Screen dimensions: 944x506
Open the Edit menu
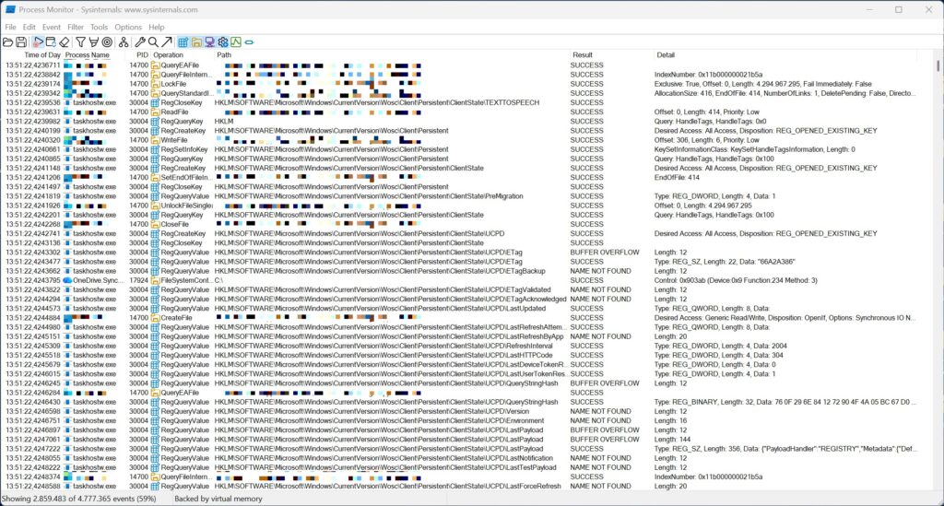pyautogui.click(x=29, y=27)
